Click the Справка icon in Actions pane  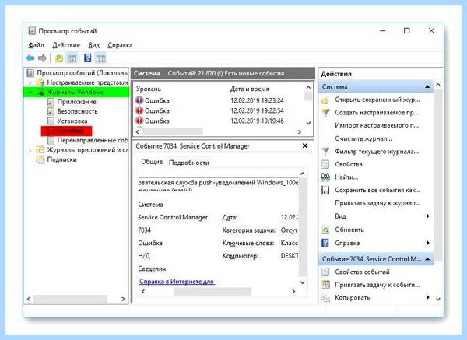pos(325,243)
